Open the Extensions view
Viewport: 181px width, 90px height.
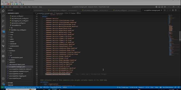point(3,31)
